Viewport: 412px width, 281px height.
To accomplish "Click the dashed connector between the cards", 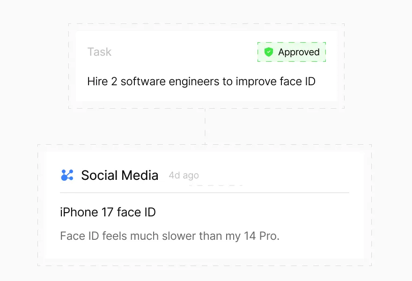I will pyautogui.click(x=205, y=124).
